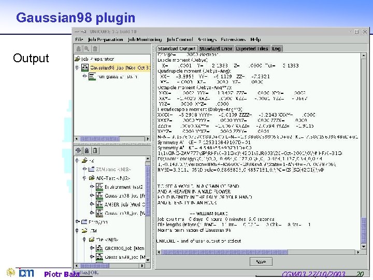
Task: Switch to the Log tab
Action: 276,49
